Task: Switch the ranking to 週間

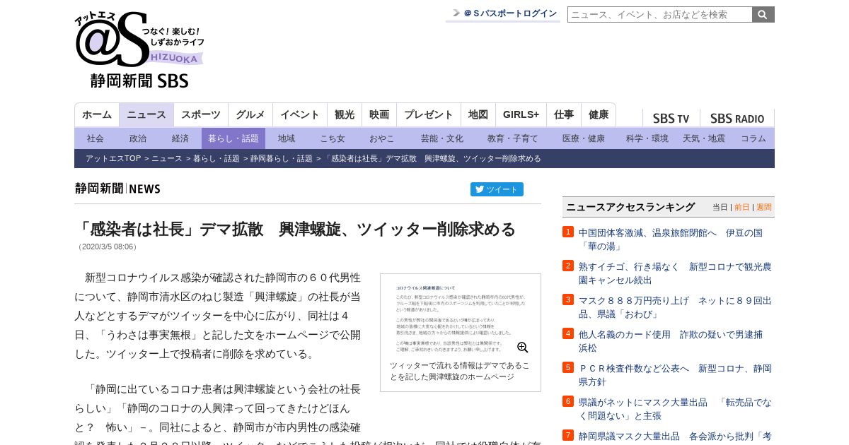Action: tap(764, 207)
